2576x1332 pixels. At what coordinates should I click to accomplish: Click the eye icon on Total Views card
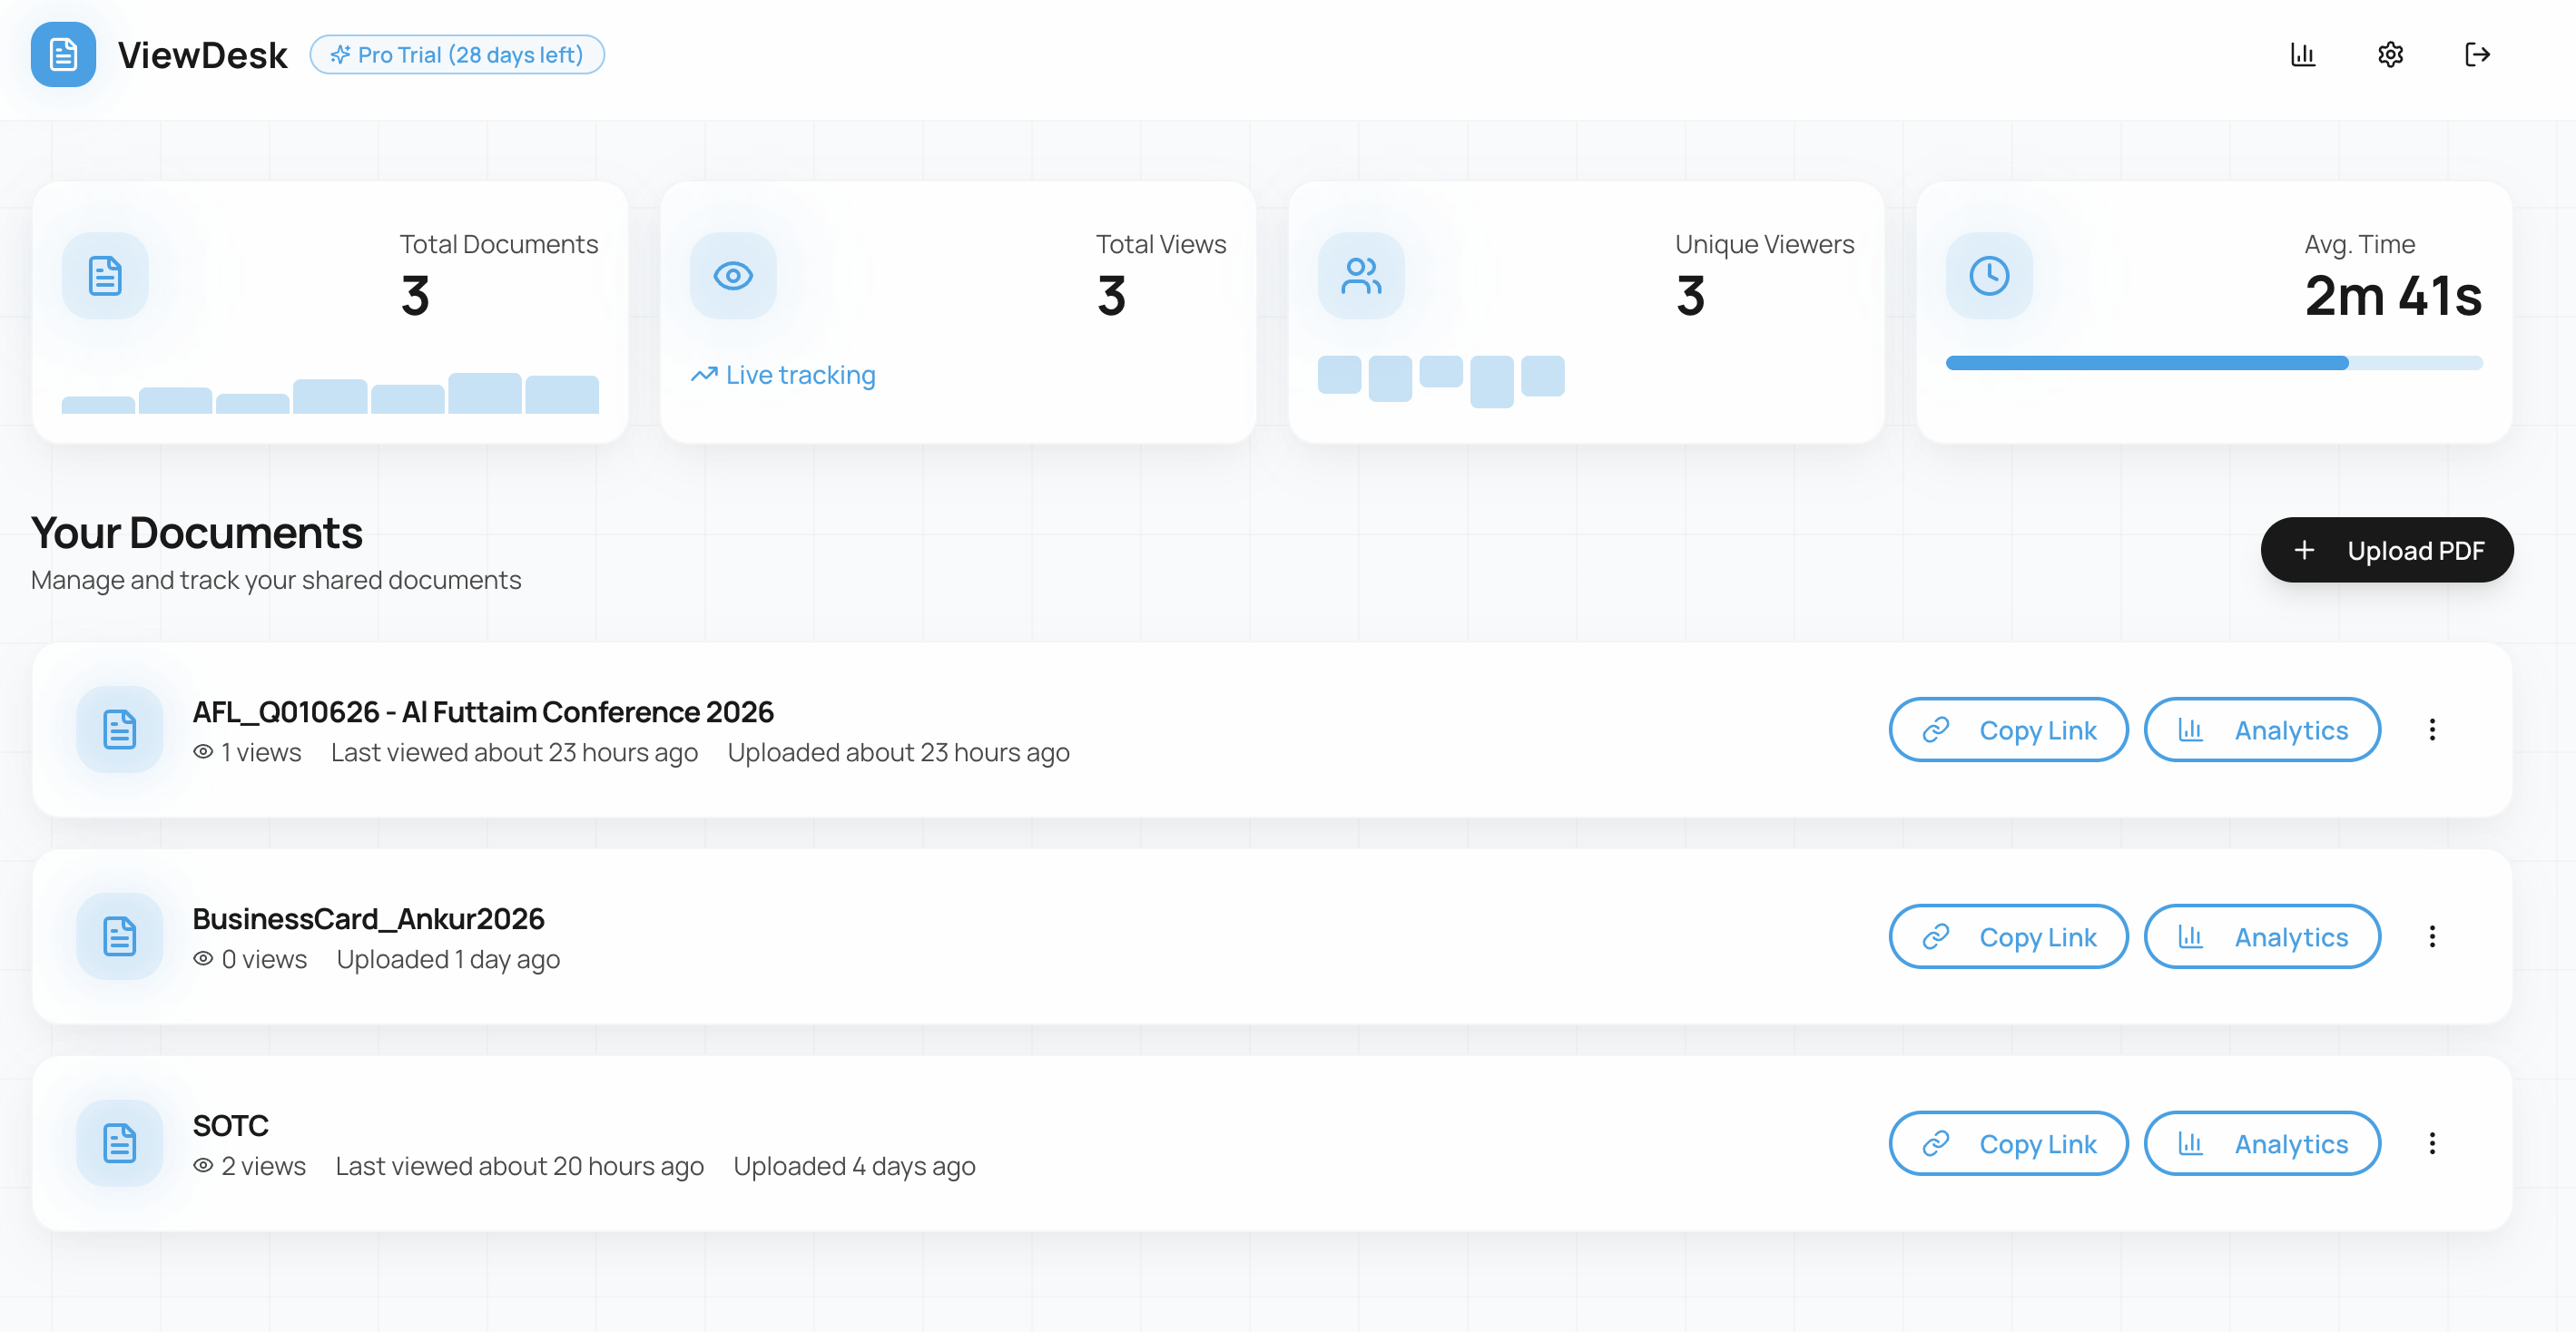click(733, 276)
